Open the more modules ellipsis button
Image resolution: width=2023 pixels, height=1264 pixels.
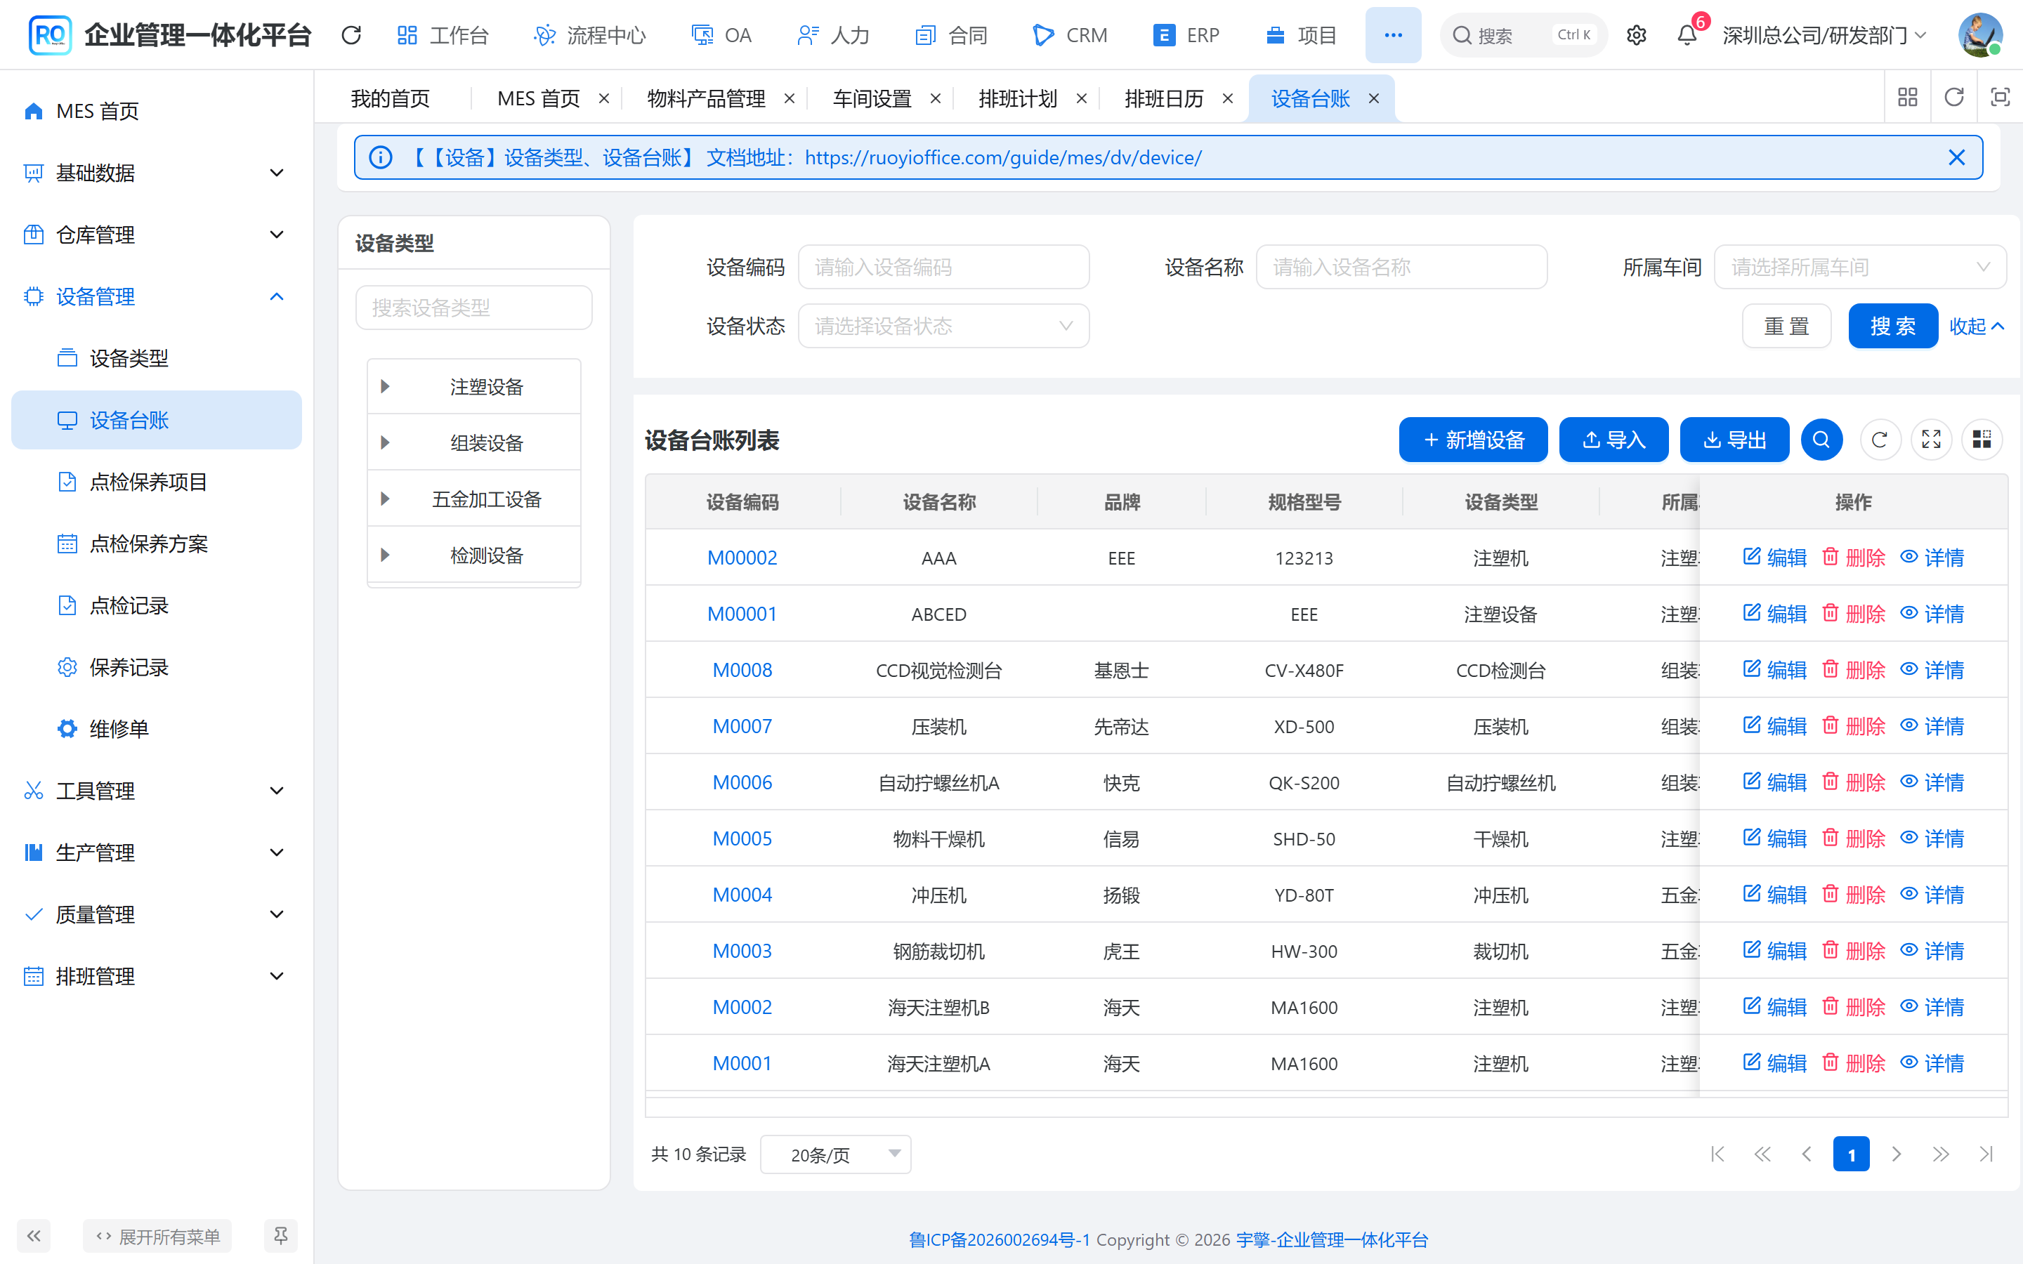[x=1393, y=35]
